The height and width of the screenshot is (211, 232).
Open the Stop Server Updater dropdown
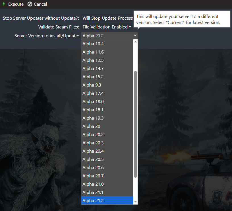point(107,18)
